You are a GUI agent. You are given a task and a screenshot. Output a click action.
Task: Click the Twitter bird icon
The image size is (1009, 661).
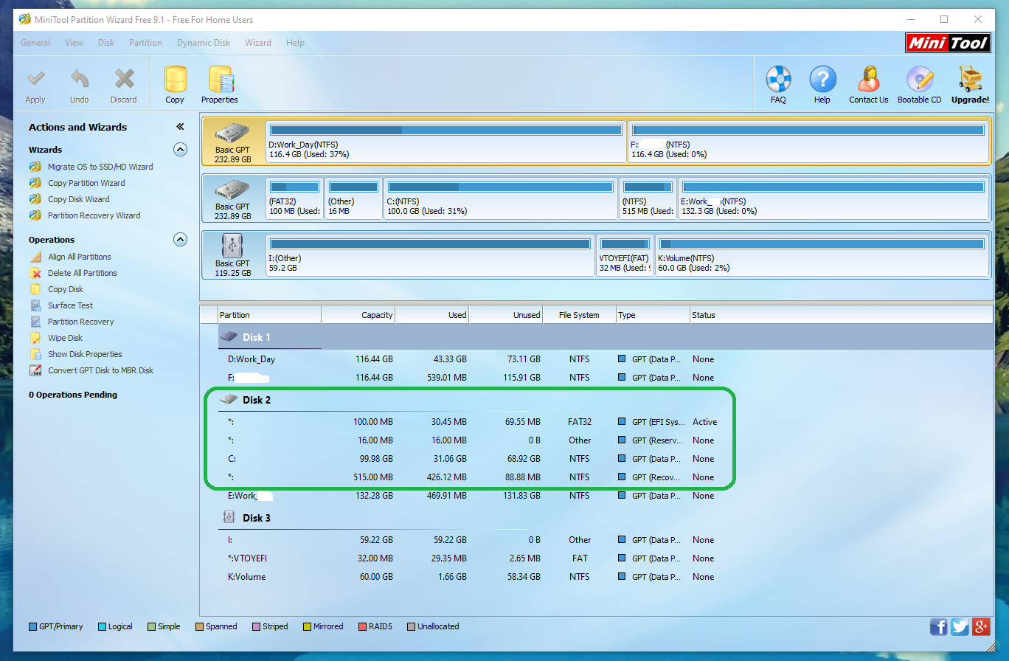tap(960, 627)
